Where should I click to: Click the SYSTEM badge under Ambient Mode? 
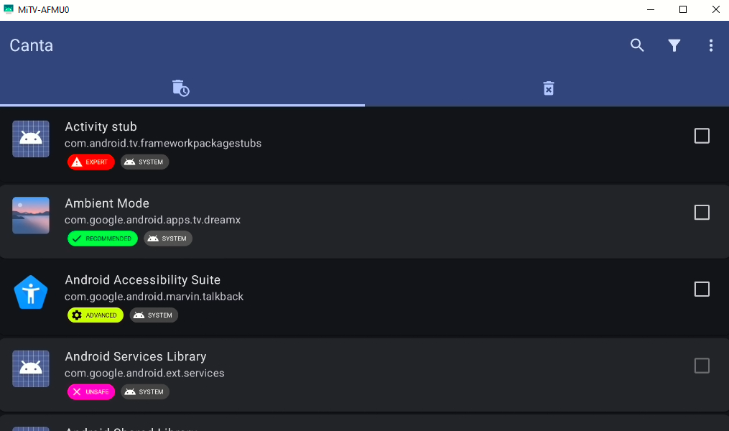[x=168, y=238]
